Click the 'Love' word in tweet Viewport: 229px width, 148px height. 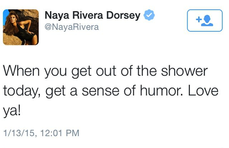203,90
